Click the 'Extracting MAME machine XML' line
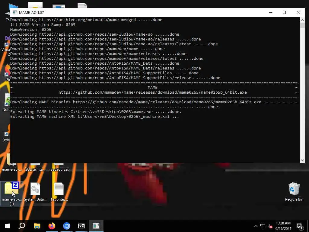309x232 pixels. coord(94,116)
